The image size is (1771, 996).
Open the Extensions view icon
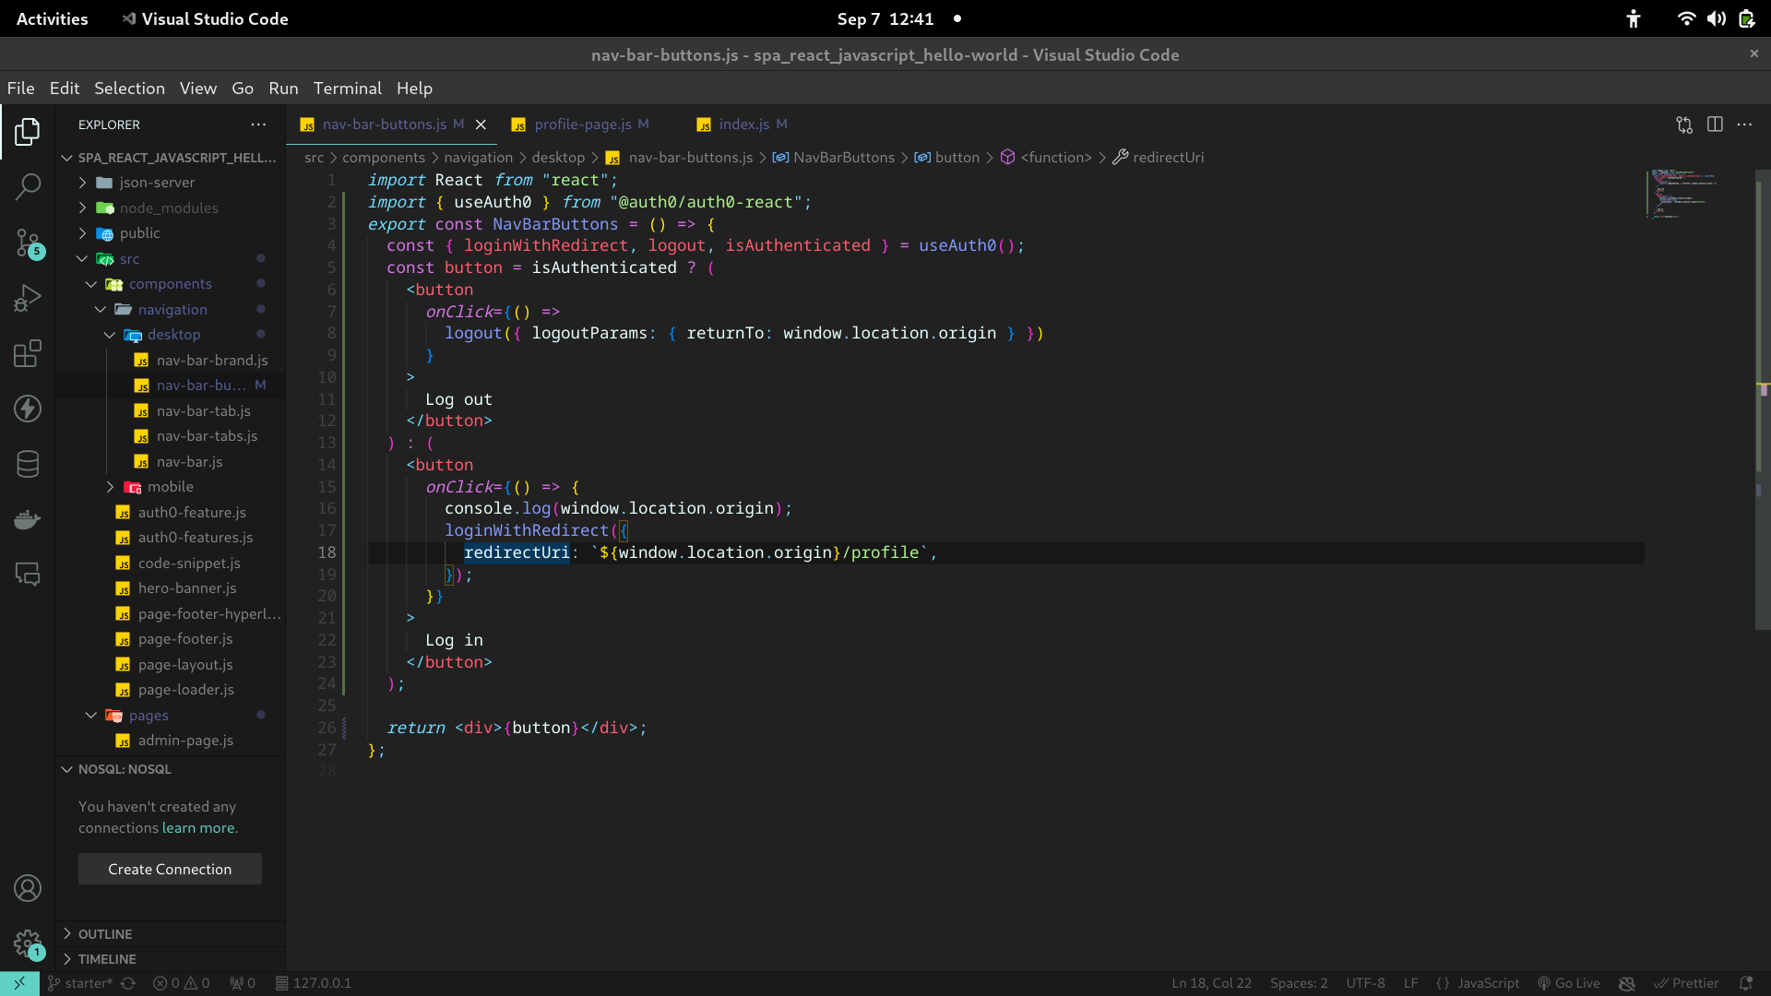coord(28,353)
